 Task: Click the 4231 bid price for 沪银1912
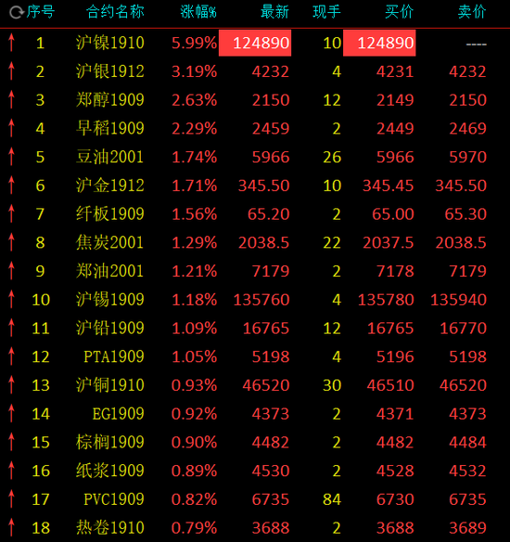pyautogui.click(x=395, y=71)
